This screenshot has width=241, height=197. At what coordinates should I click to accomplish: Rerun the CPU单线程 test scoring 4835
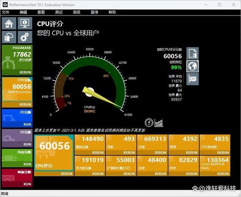(223, 153)
